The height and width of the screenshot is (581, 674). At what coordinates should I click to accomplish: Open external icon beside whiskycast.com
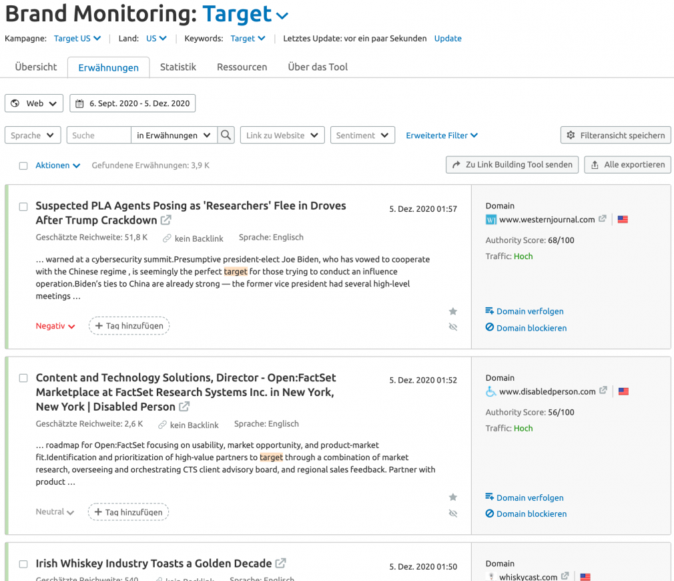565,576
